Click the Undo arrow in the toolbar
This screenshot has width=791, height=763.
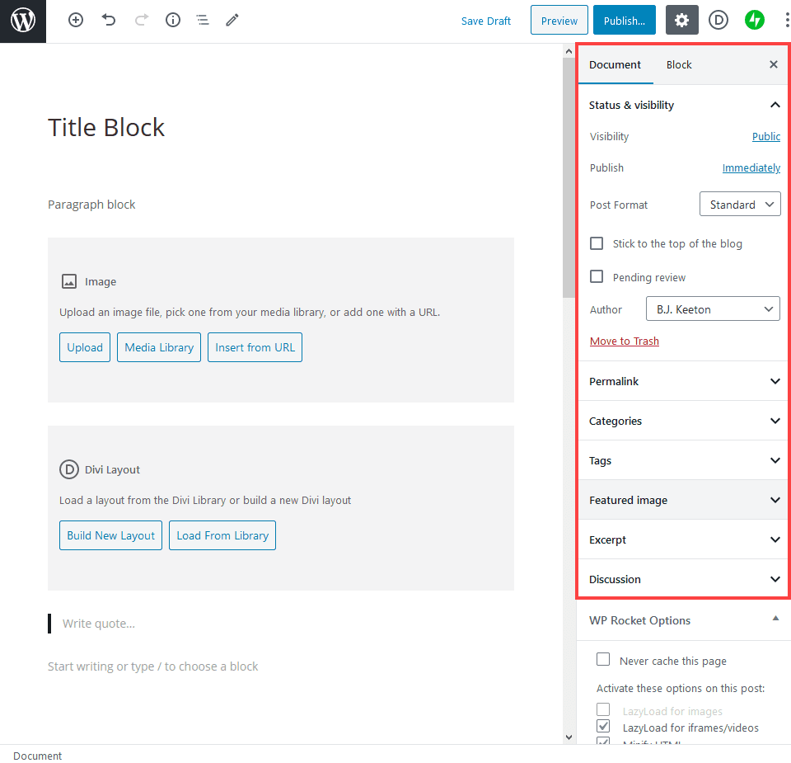[x=108, y=20]
